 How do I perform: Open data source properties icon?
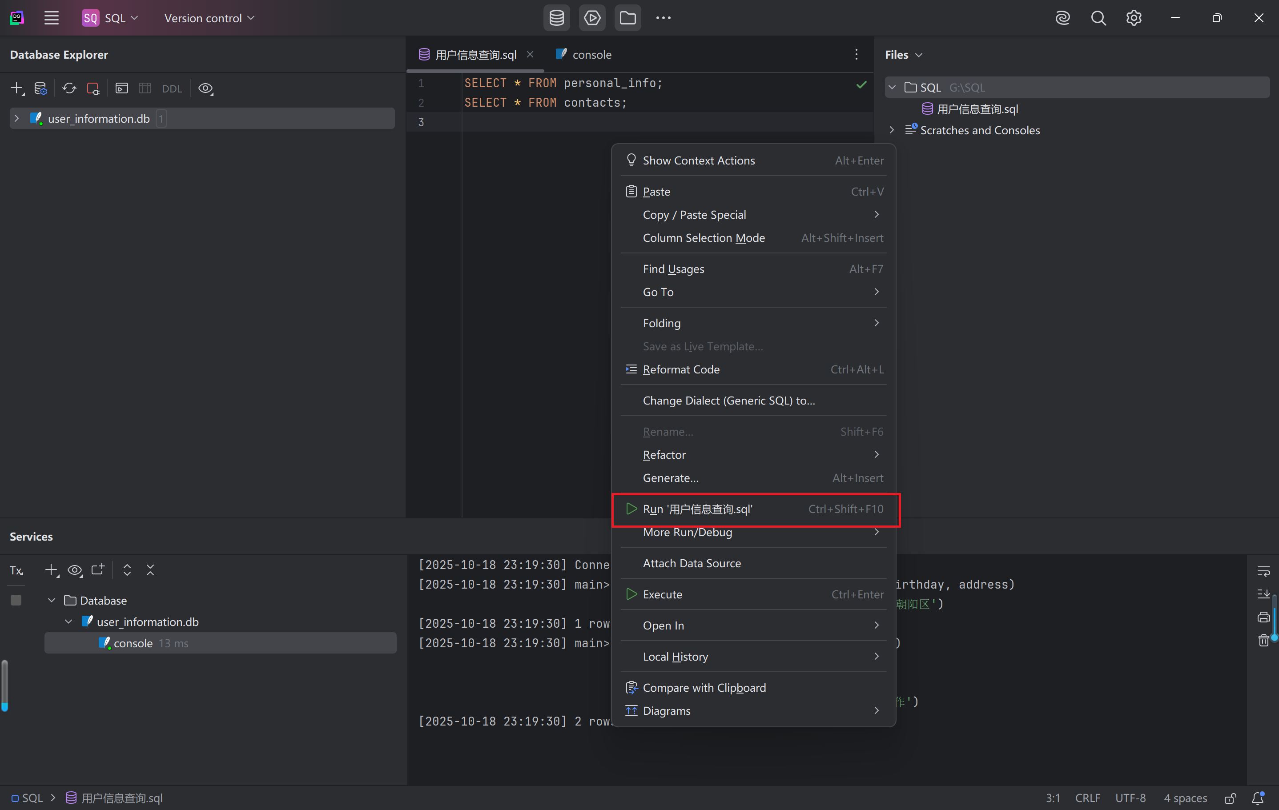pyautogui.click(x=40, y=88)
